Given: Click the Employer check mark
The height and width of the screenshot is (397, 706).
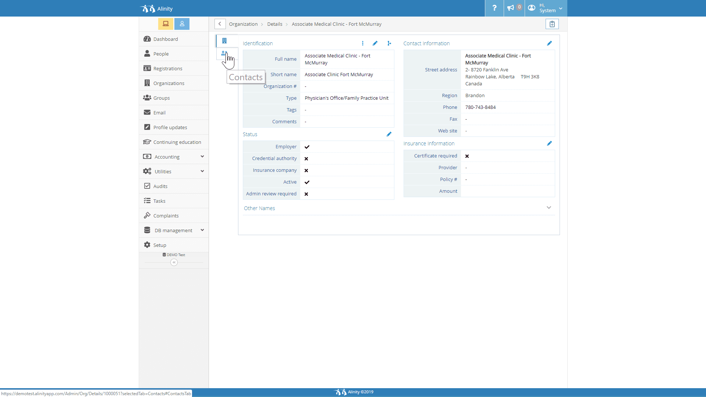Looking at the screenshot, I should (x=307, y=147).
